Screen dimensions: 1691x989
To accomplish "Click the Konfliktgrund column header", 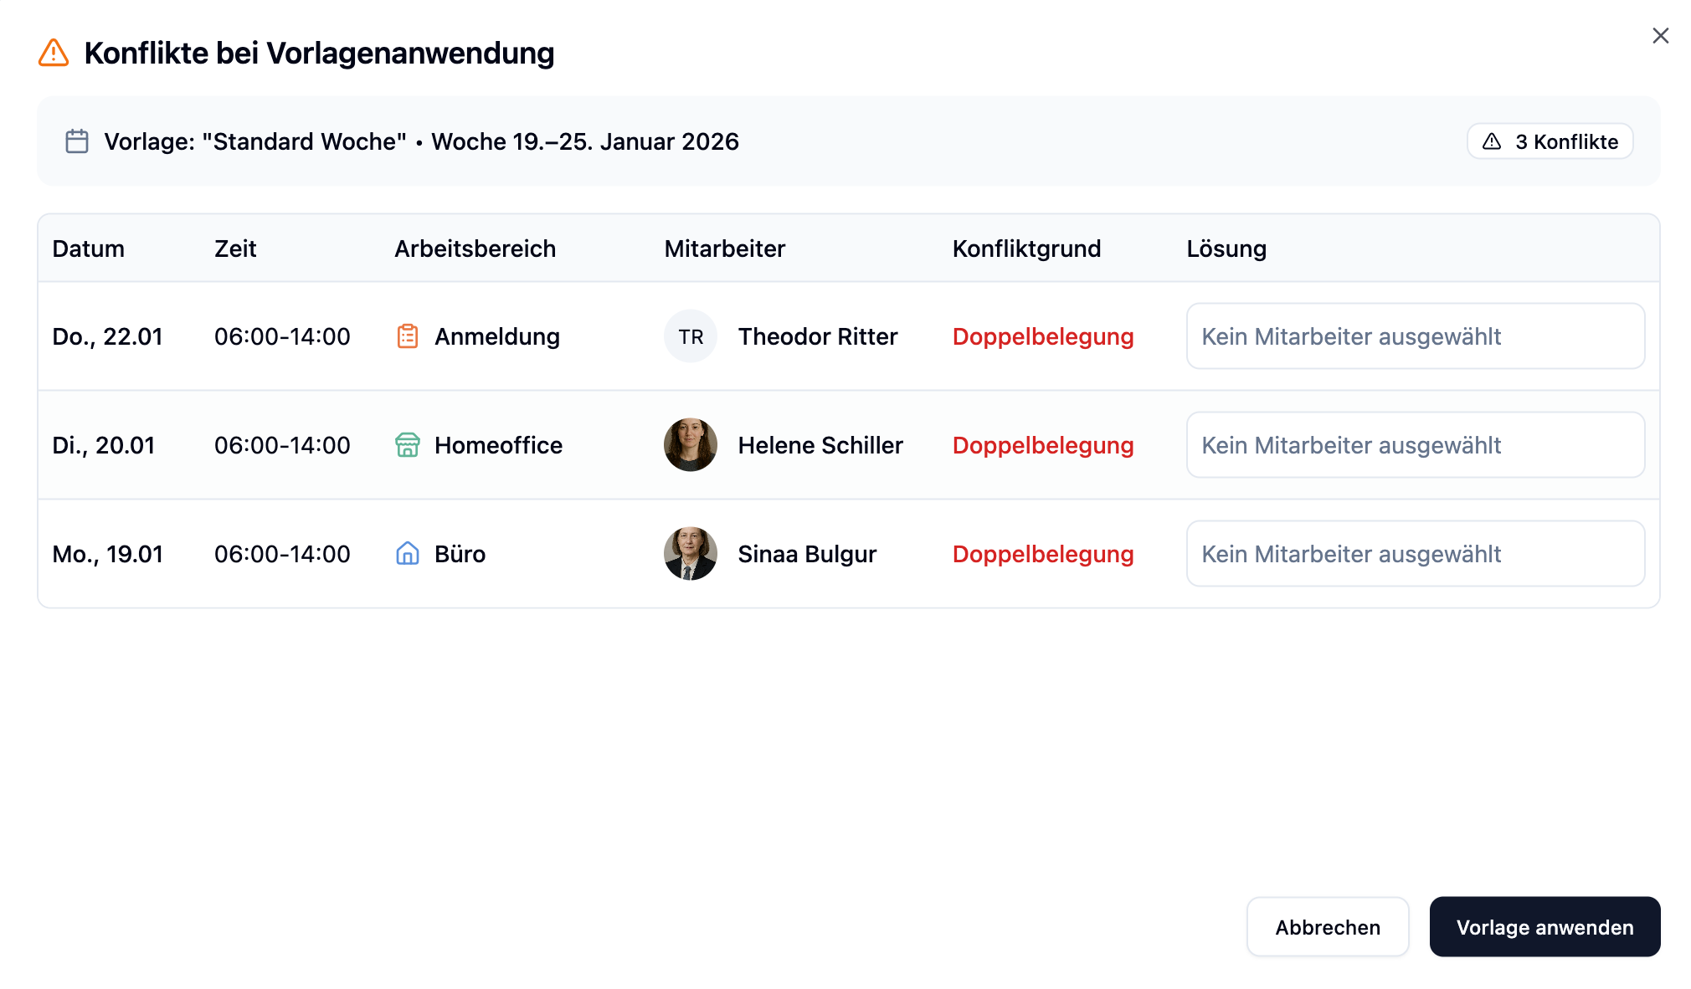I will click(x=1026, y=249).
